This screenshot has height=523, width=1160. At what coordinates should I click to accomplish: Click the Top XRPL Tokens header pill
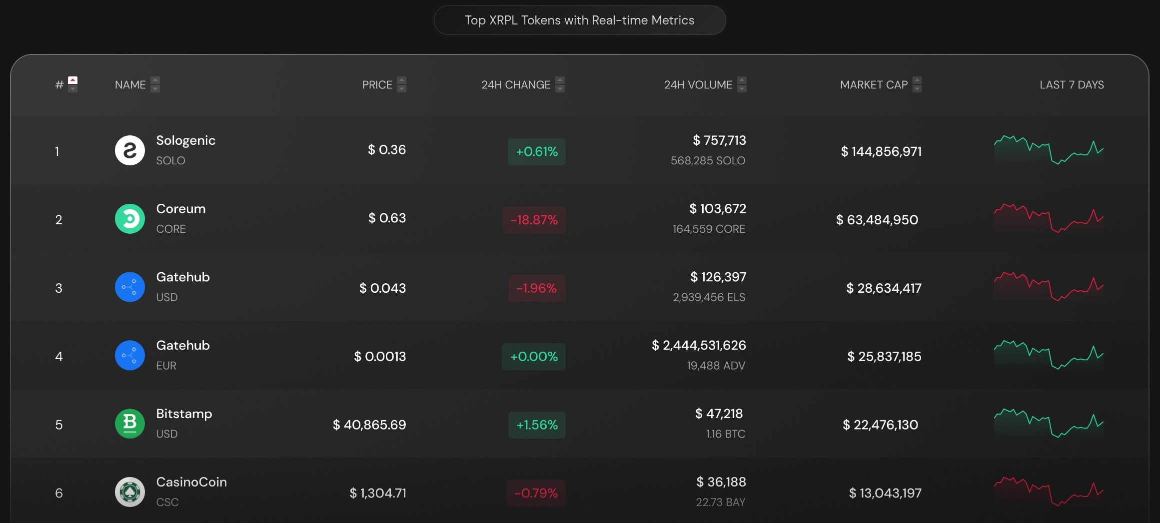pyautogui.click(x=579, y=20)
